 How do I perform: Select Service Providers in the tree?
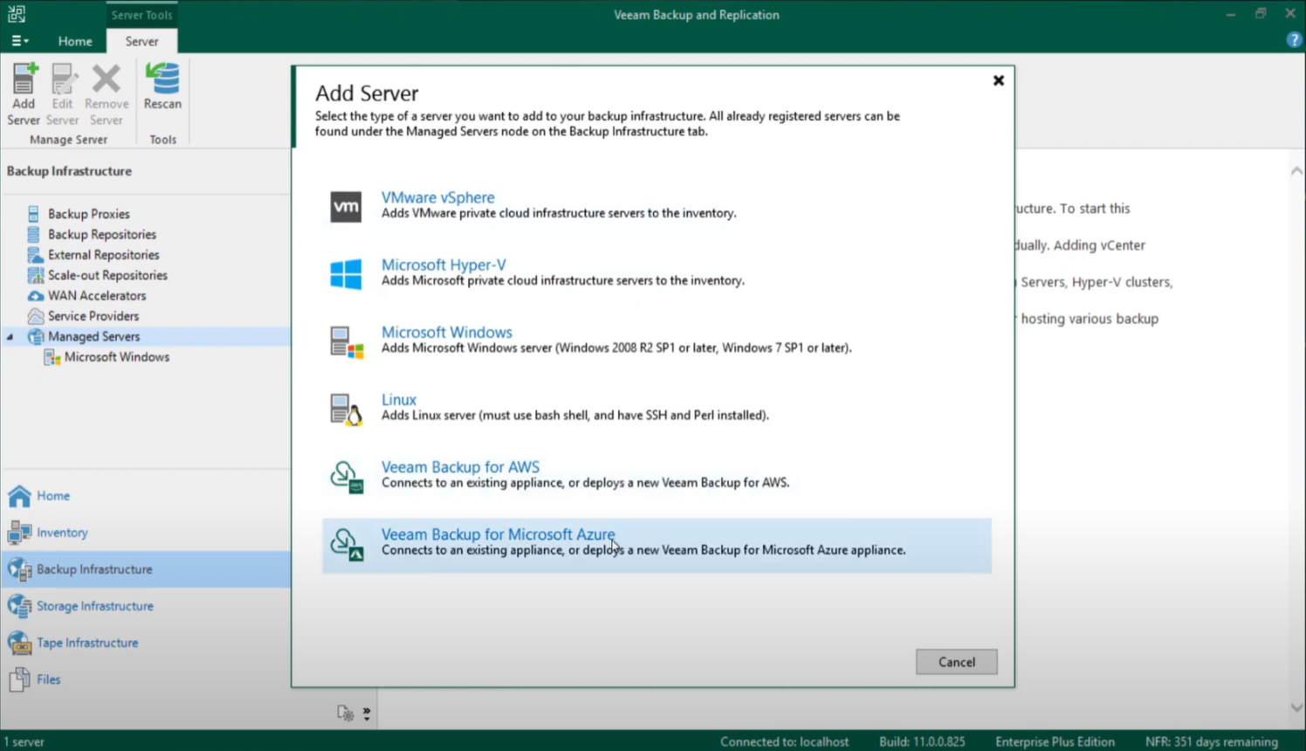(x=93, y=316)
